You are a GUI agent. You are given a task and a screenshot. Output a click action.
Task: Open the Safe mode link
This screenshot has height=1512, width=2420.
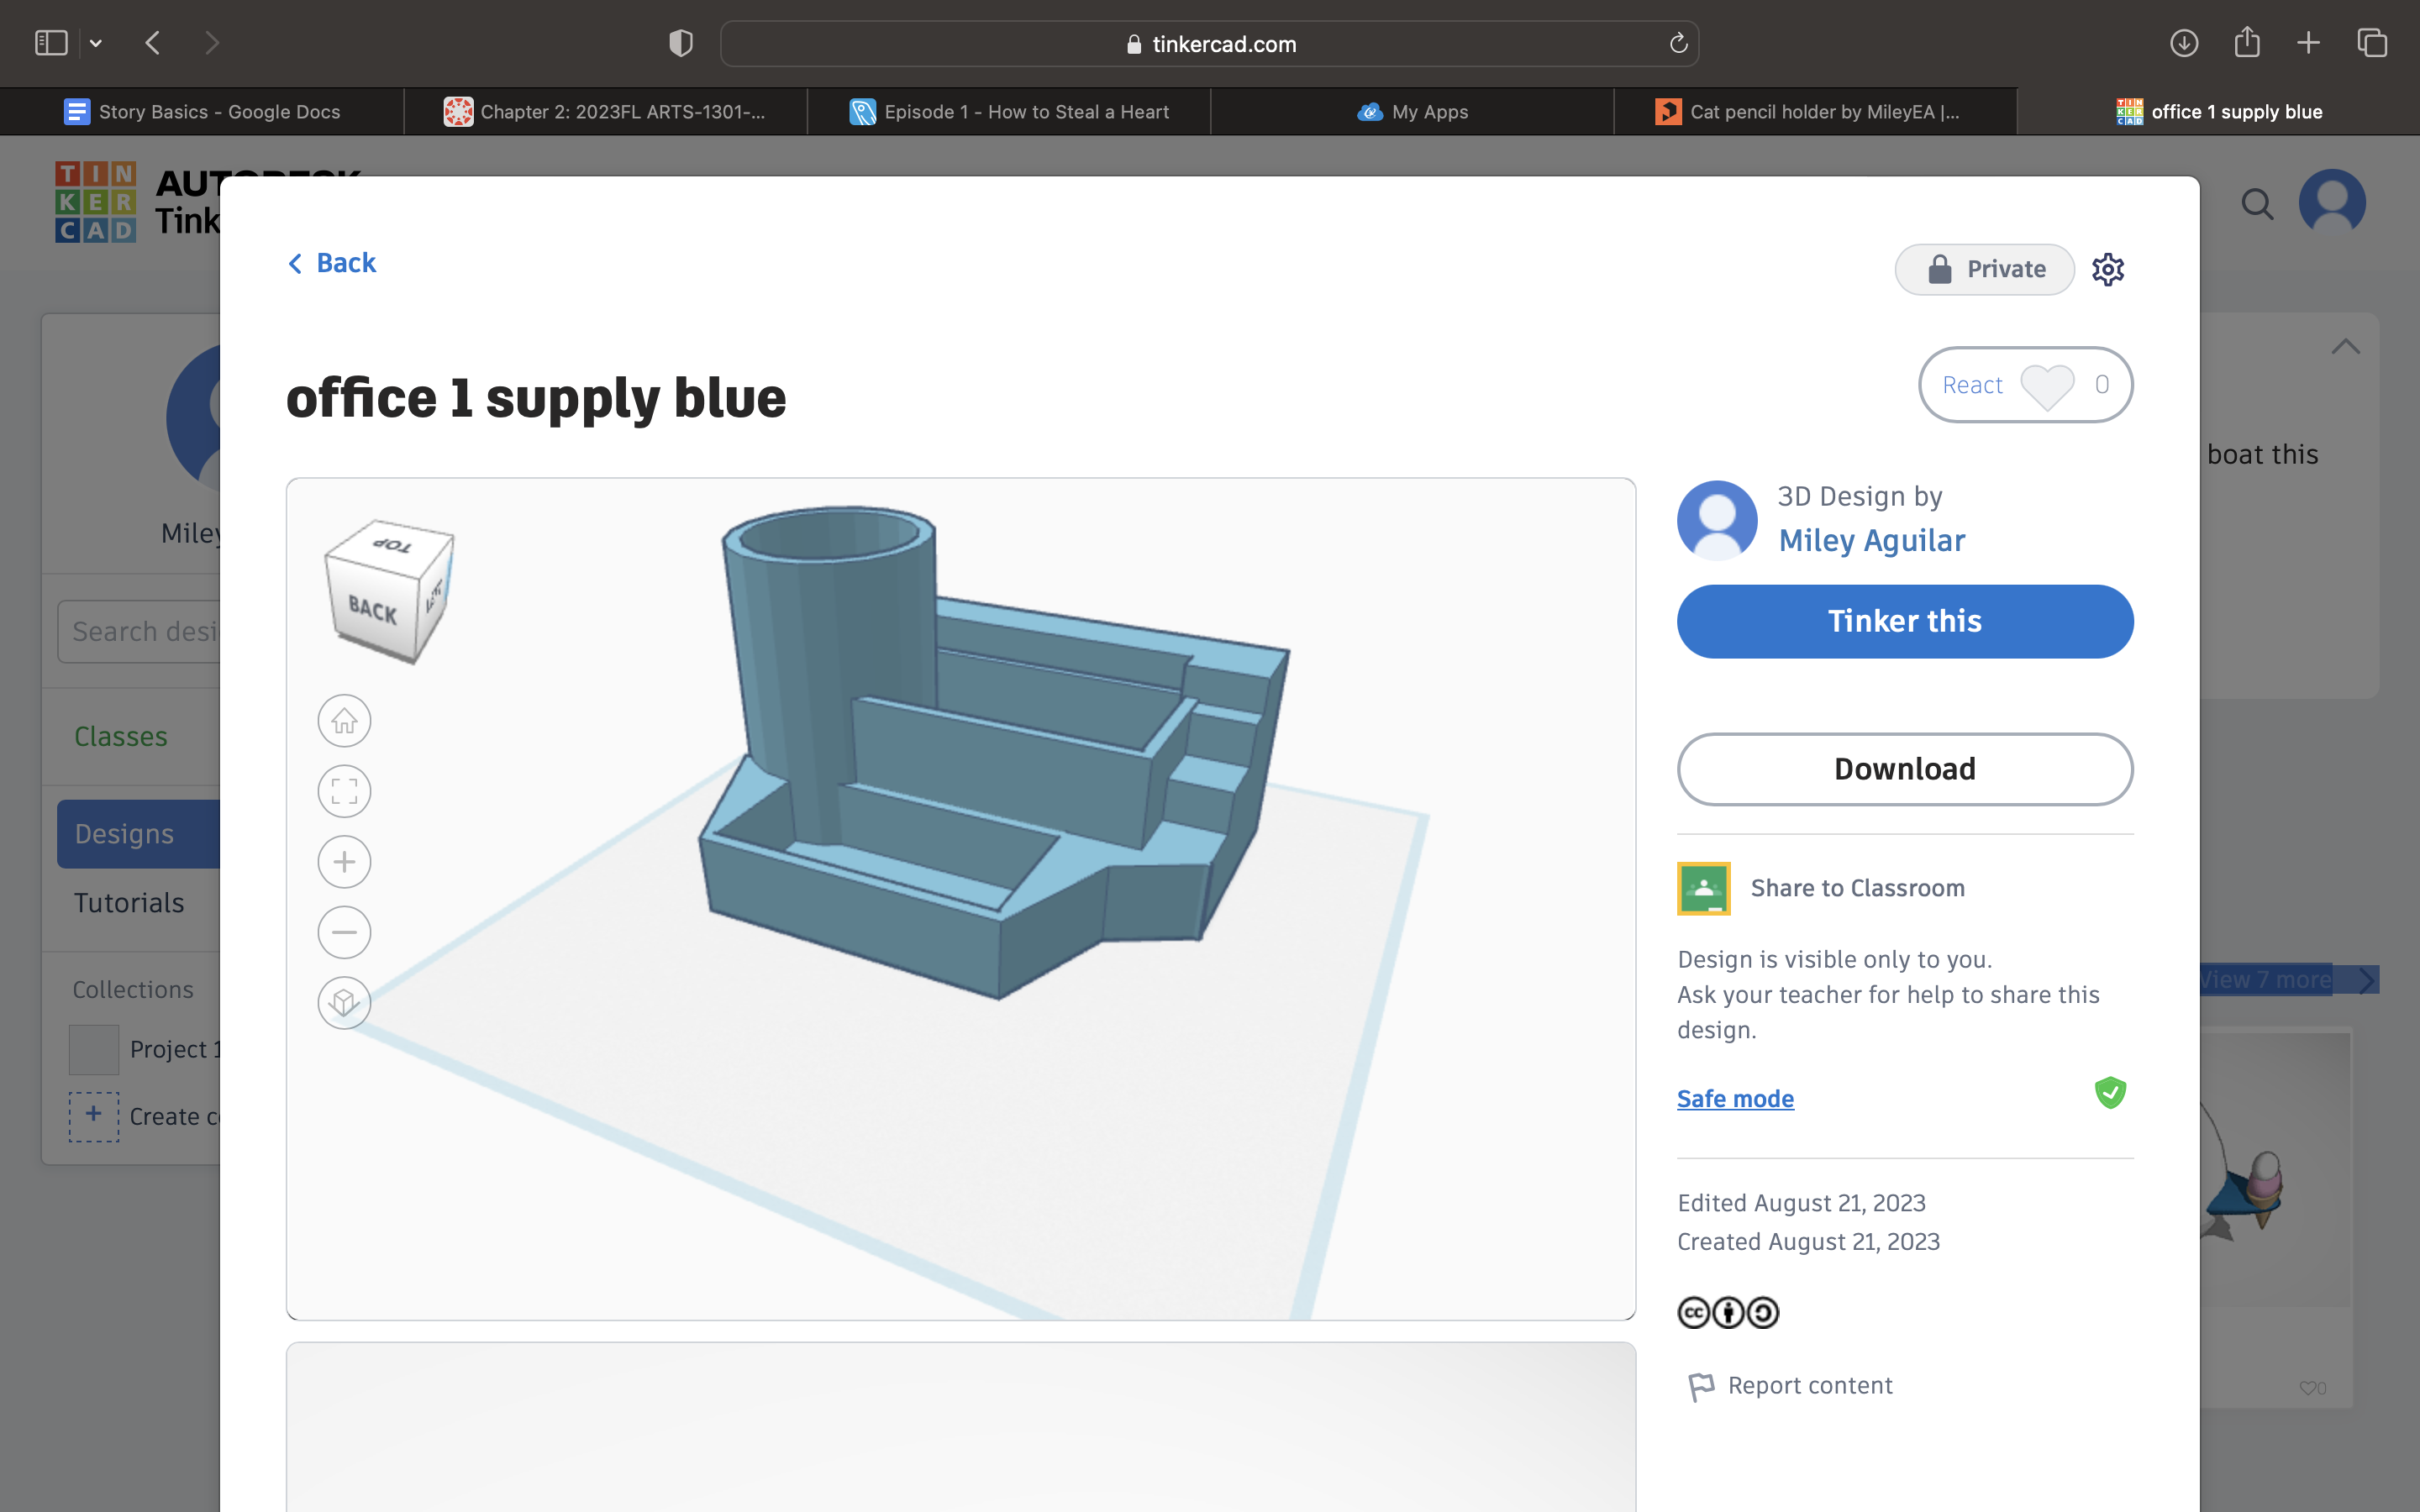[x=1735, y=1099]
